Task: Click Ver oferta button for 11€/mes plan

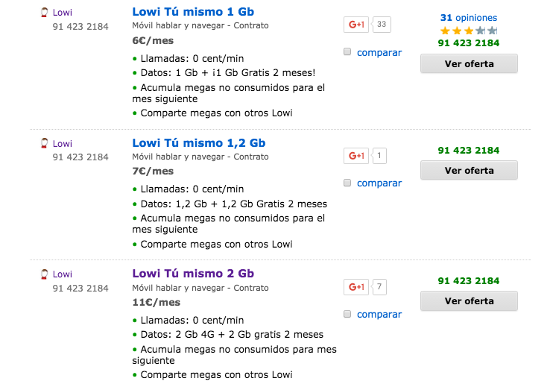Action: point(469,301)
